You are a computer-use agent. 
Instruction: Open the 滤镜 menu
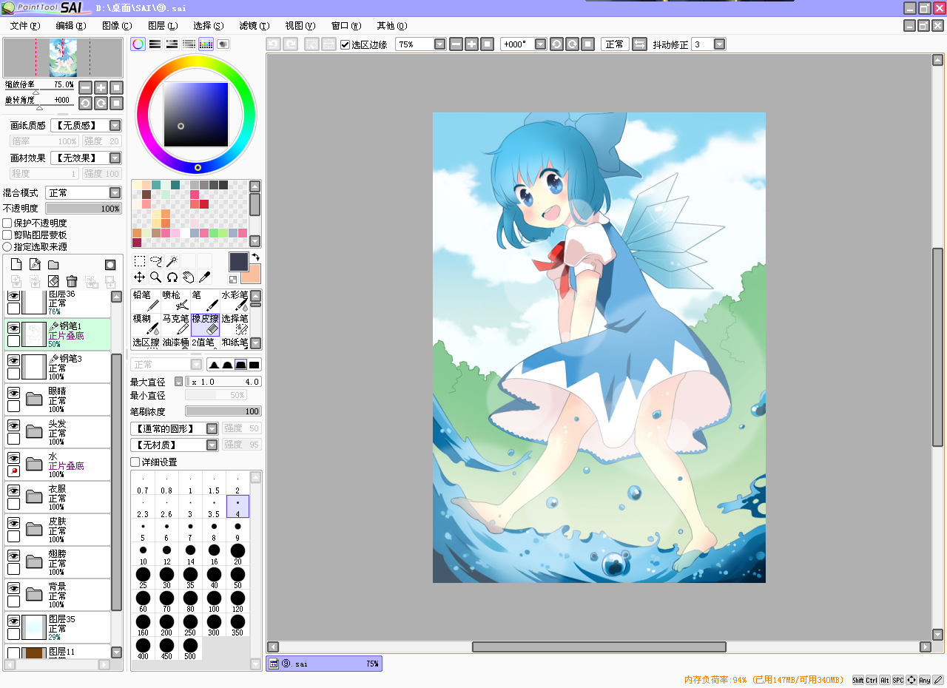click(x=255, y=25)
